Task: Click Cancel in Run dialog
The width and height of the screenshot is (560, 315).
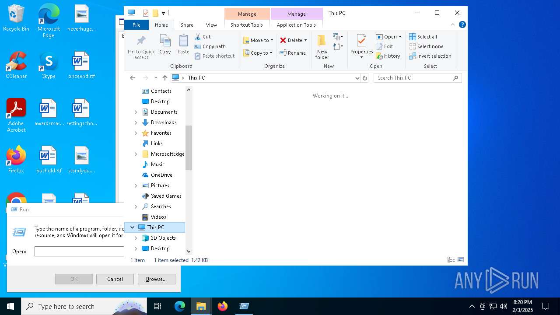Action: tap(115, 279)
